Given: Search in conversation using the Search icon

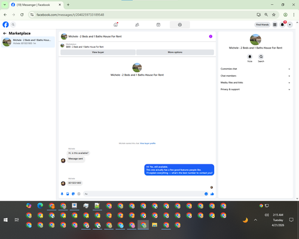Looking at the screenshot, I should click(x=261, y=57).
